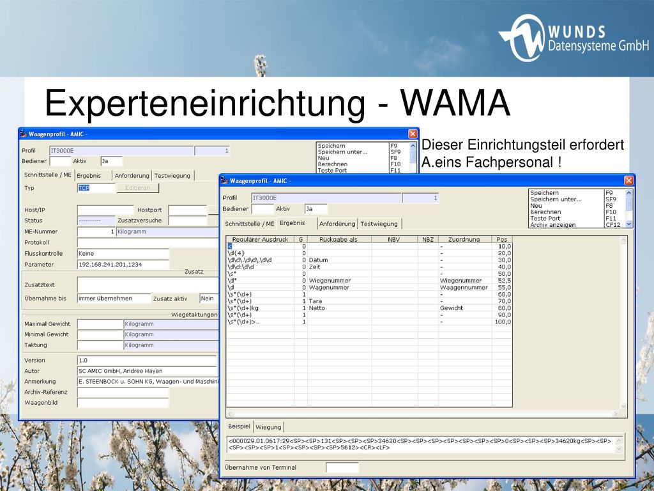Click the Host/IP input field
654x491 pixels.
coord(105,210)
